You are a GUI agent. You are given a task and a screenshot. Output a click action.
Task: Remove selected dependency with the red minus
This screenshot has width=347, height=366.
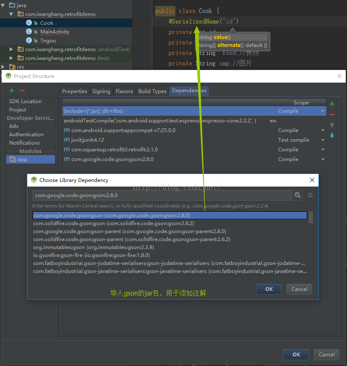click(x=332, y=114)
